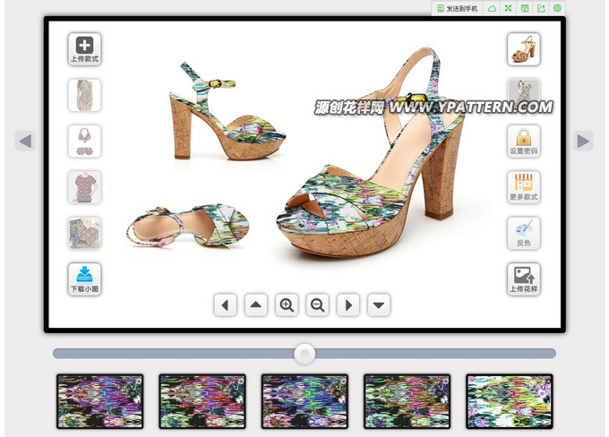Go to previous item with left gray arrow

coord(25,141)
